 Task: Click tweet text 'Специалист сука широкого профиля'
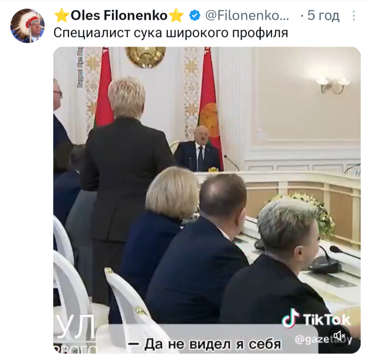[x=171, y=33]
